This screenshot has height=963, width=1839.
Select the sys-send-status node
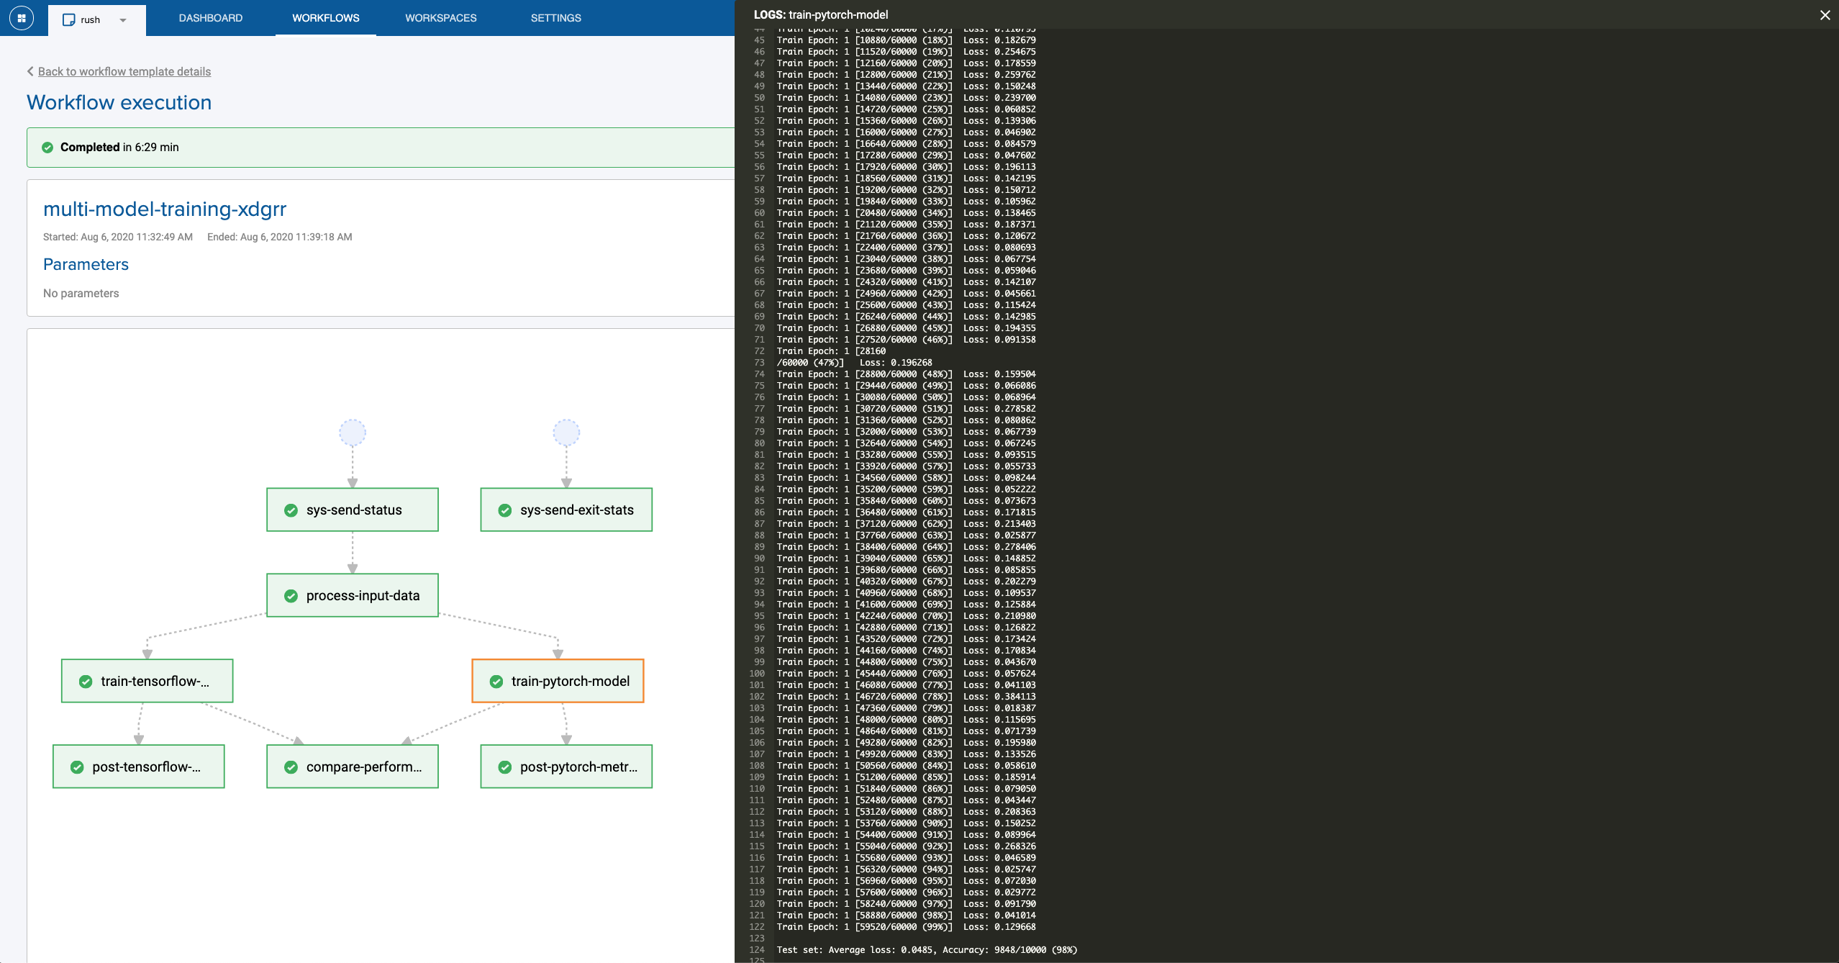point(353,510)
